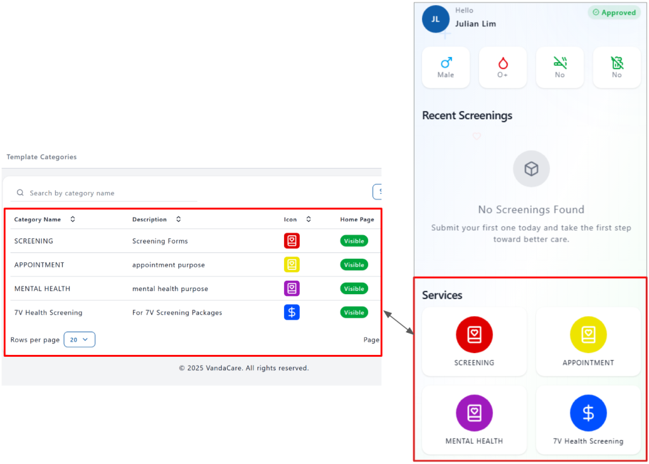Open the Rows per page dropdown
This screenshot has height=464, width=649.
[x=79, y=340]
